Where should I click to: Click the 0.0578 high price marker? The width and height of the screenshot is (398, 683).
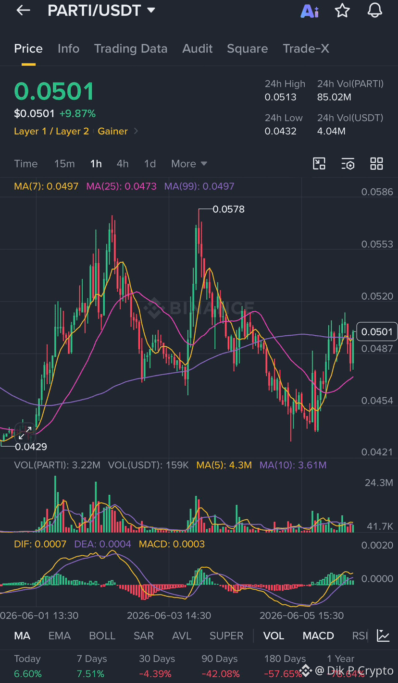point(228,209)
